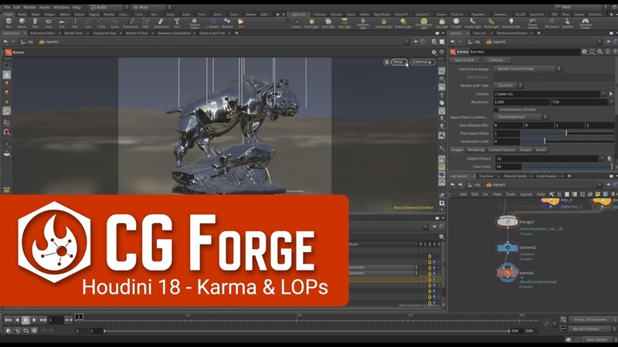The width and height of the screenshot is (618, 347).
Task: Select the L-System shelf tool
Action: pos(213,23)
